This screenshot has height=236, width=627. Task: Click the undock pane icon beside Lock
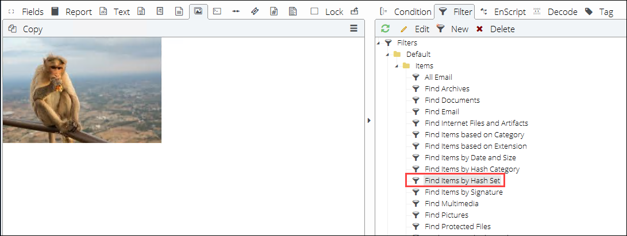[x=354, y=11]
